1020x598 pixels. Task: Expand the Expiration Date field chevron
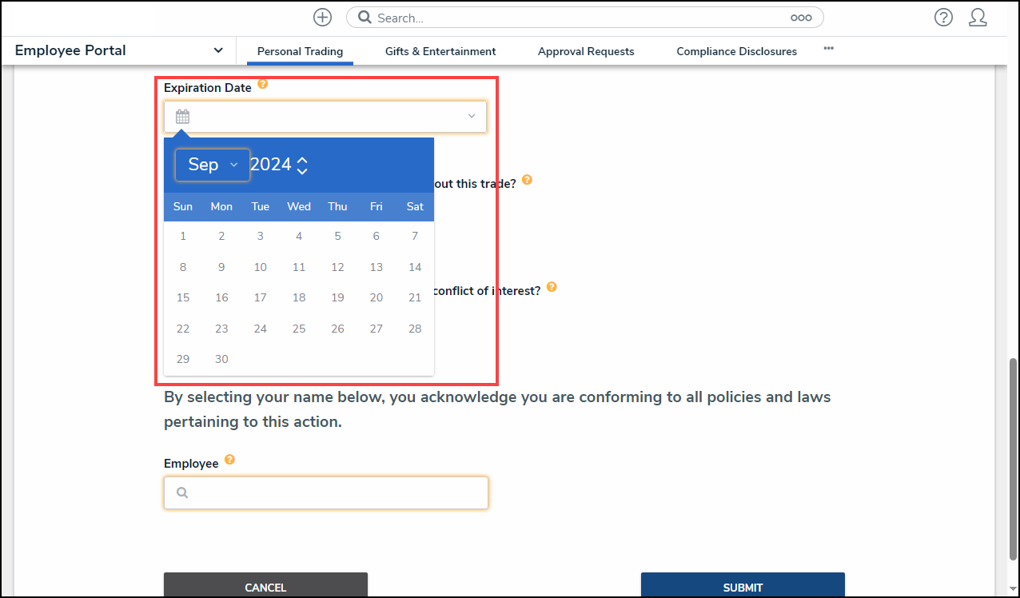(472, 117)
